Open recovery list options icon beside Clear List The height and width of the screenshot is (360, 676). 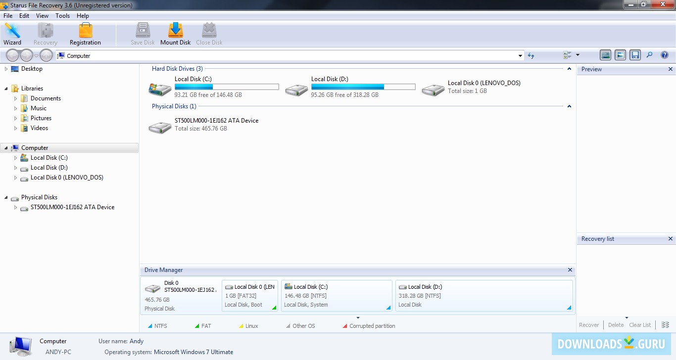coord(665,325)
